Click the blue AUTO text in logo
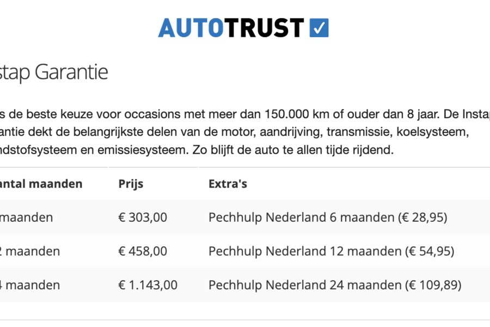 click(x=191, y=28)
